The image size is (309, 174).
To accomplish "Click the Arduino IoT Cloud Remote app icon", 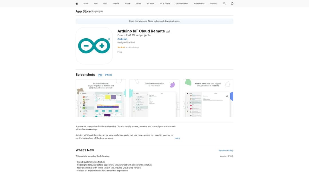I will (x=94, y=46).
